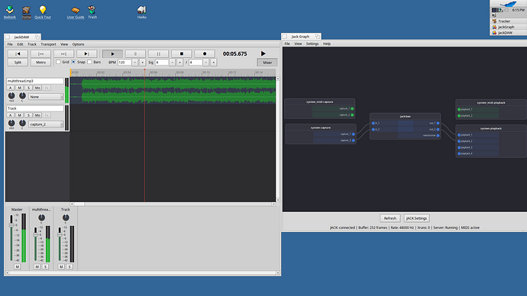Viewport: 527px width, 296px height.
Task: Click the loop button next to Play
Action: click(135, 53)
